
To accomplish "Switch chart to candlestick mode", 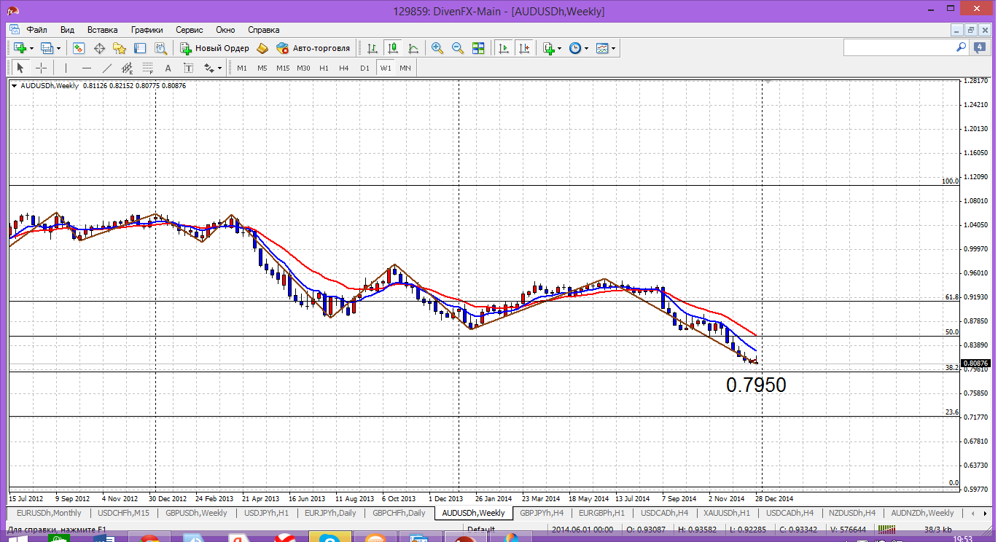I will click(x=393, y=48).
